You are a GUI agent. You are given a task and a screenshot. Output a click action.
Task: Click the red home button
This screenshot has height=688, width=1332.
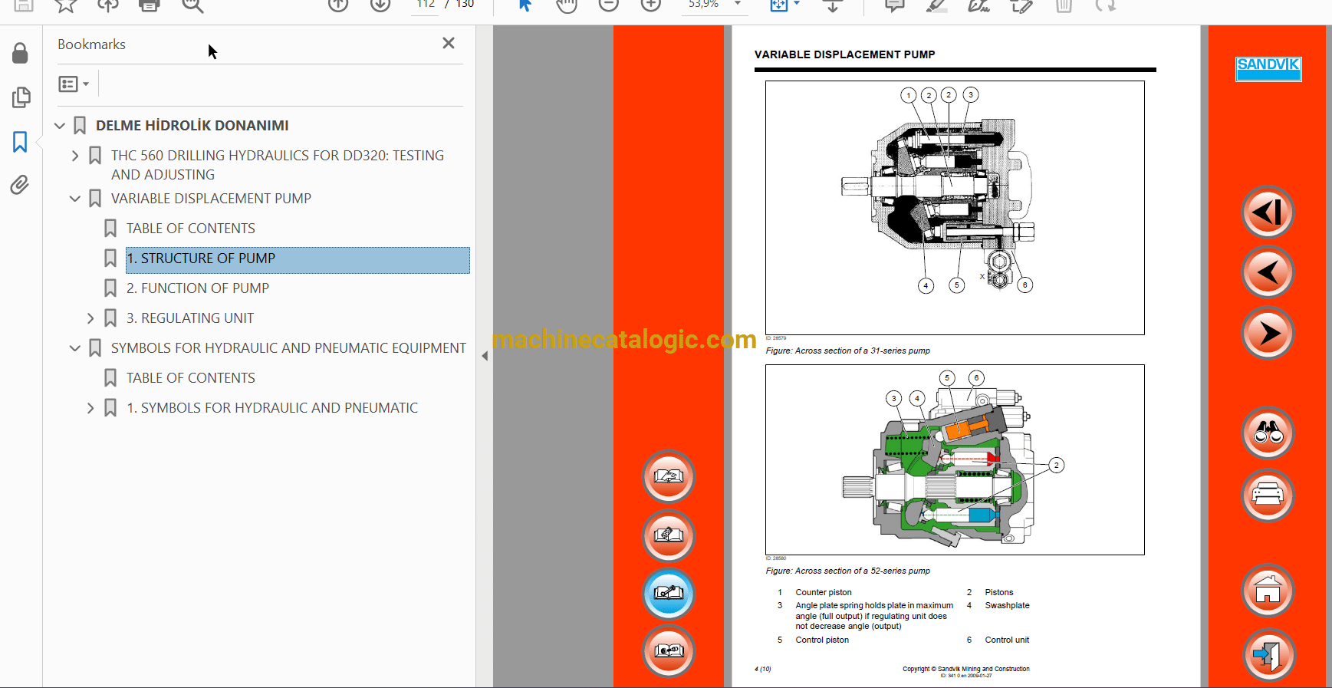(1268, 591)
